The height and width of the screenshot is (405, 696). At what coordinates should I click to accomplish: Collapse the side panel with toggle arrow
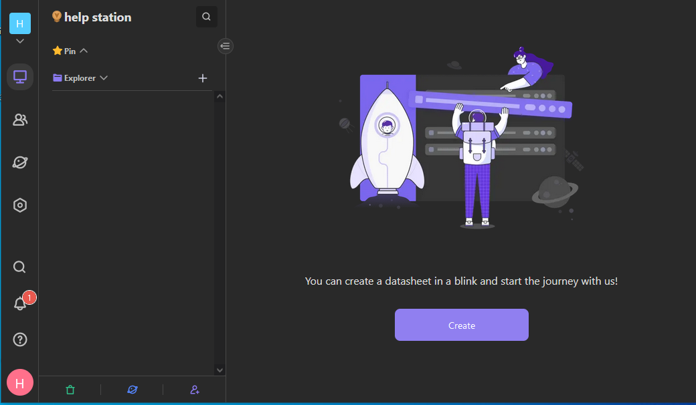point(226,45)
